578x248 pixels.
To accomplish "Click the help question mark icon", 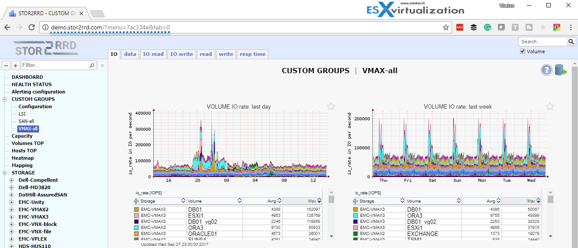I will (546, 70).
